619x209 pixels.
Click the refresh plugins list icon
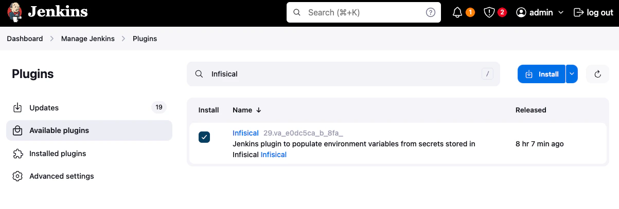click(x=598, y=74)
